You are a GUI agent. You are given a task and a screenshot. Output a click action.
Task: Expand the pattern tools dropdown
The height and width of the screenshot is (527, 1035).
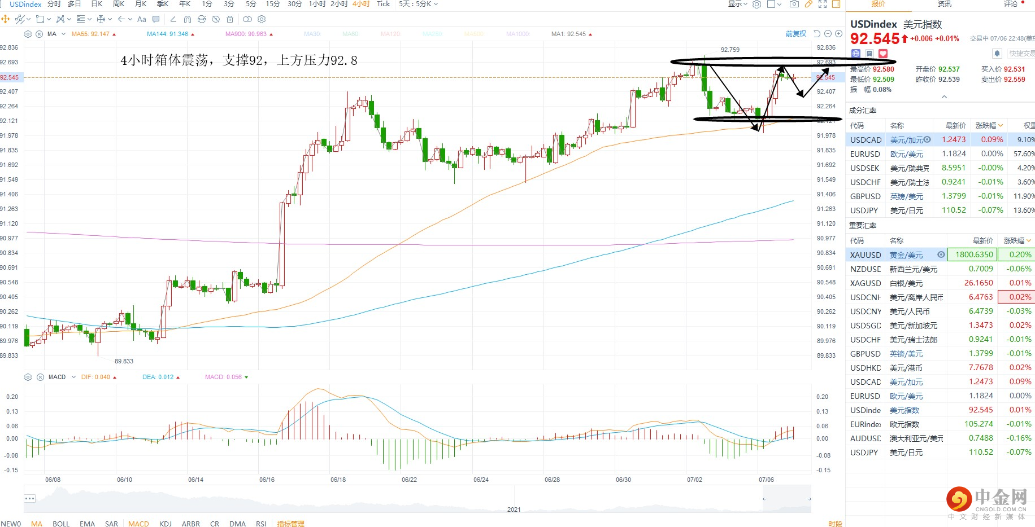69,19
